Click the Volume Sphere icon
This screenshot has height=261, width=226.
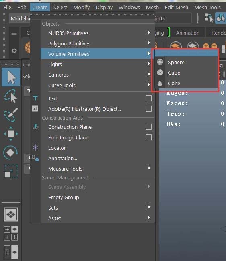[x=160, y=62]
